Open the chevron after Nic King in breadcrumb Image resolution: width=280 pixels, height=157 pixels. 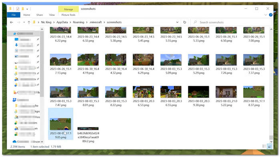[54, 22]
